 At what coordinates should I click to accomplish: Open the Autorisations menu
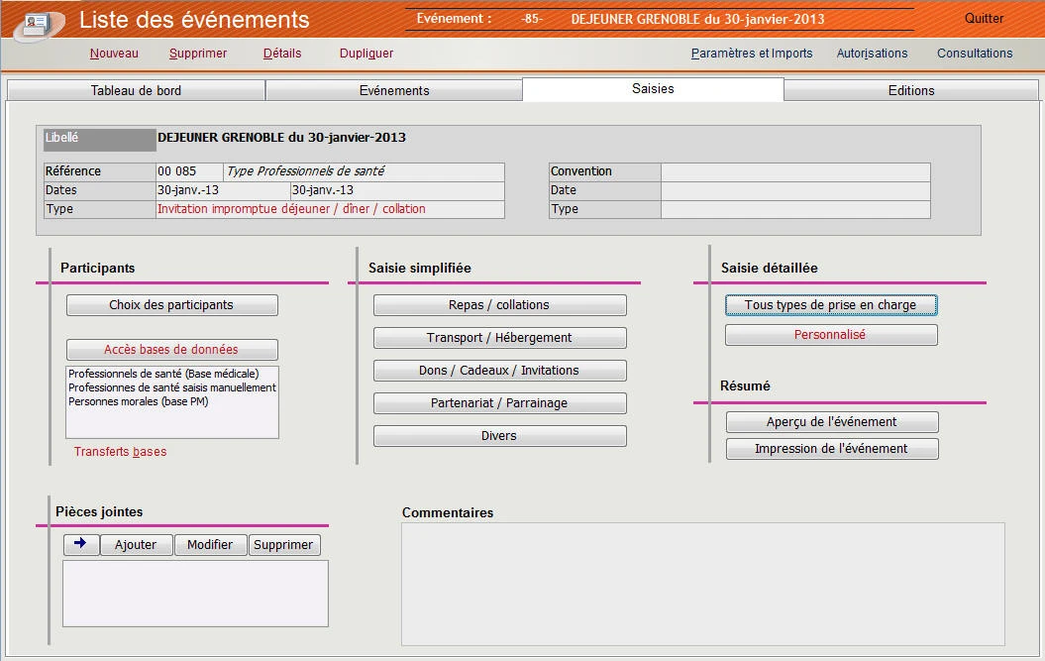872,54
